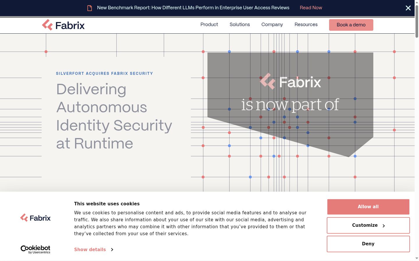This screenshot has width=419, height=261.
Task: Click the Deny cookies button
Action: [368, 244]
